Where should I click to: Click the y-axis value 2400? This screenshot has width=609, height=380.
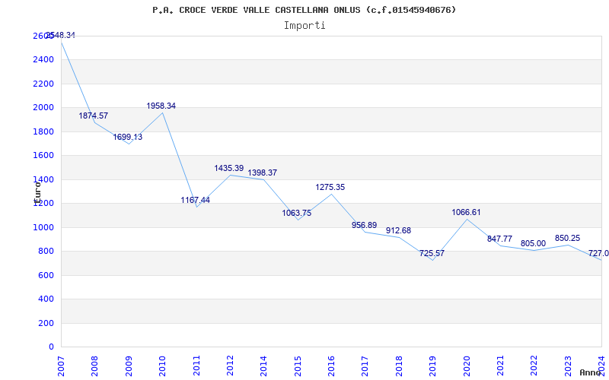(x=44, y=60)
